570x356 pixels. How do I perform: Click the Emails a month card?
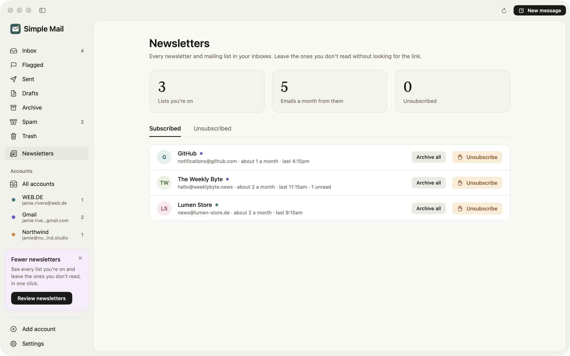[329, 91]
